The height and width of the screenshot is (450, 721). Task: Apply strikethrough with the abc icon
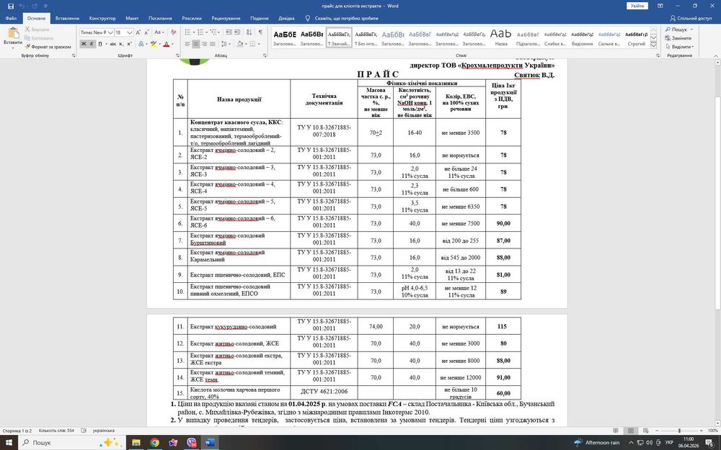pos(113,44)
